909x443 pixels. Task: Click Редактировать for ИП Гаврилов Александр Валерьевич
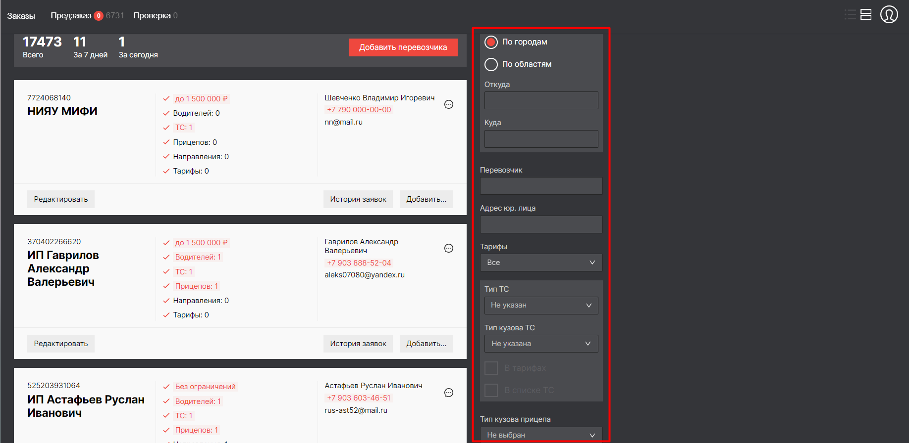tap(61, 344)
